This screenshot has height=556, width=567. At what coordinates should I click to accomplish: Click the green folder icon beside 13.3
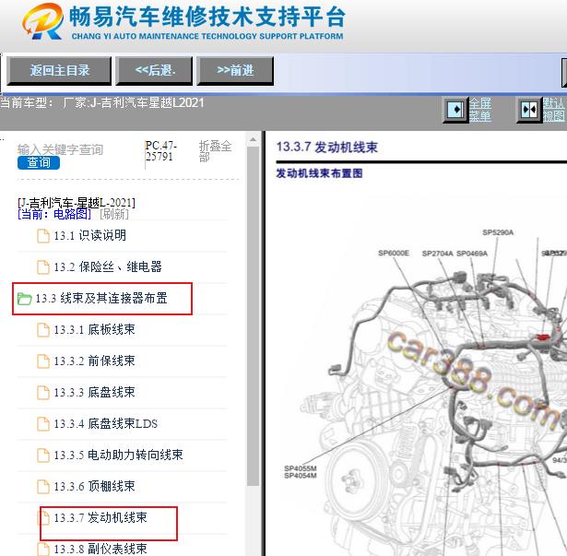point(25,299)
